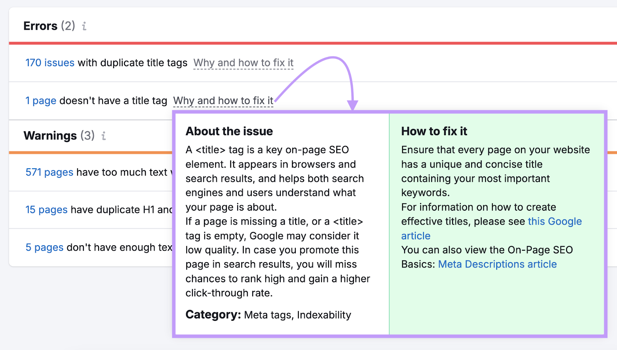Click the 'About the issue' heading
This screenshot has height=350, width=617.
(229, 131)
